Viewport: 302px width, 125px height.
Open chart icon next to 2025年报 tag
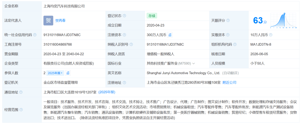click(x=68, y=73)
